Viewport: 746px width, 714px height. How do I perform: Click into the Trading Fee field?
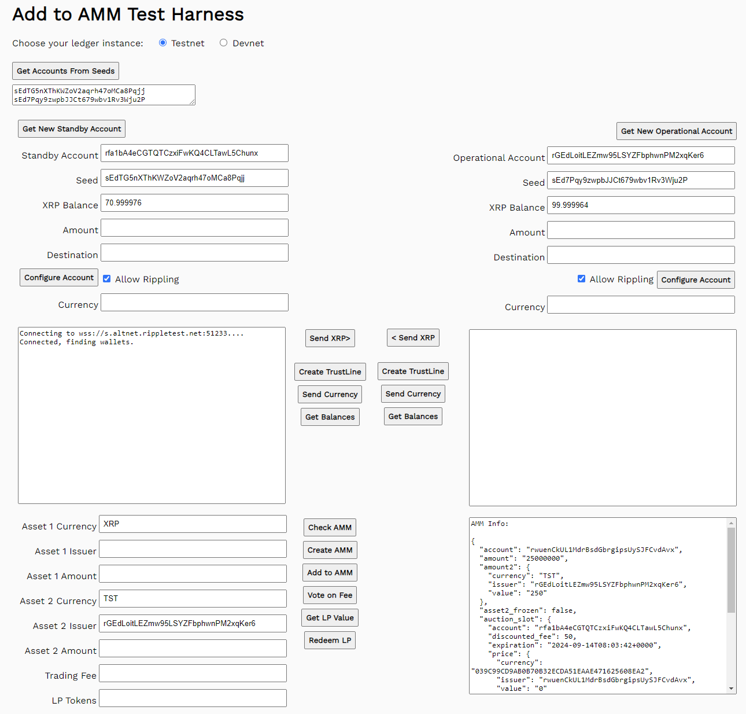point(193,673)
